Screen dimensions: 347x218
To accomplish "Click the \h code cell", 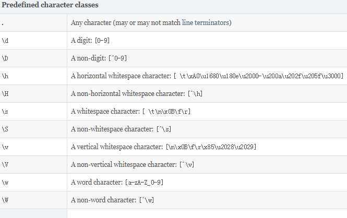I will [5, 76].
